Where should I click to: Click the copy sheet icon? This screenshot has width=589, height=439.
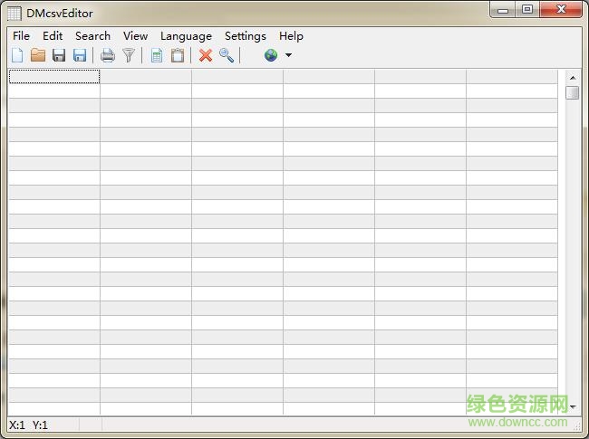point(157,55)
